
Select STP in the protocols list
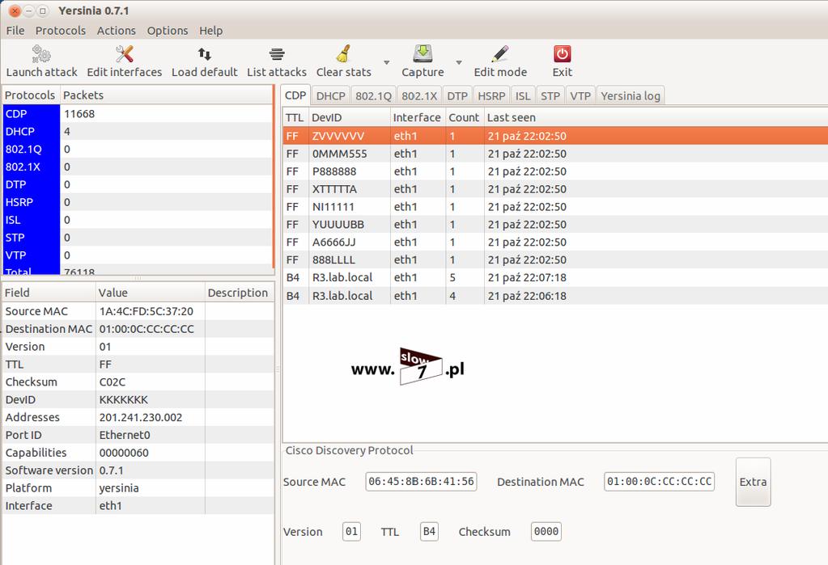tap(138, 238)
